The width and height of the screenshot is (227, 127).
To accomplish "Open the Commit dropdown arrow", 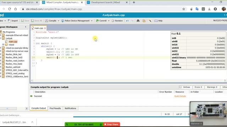I will 109,21.
